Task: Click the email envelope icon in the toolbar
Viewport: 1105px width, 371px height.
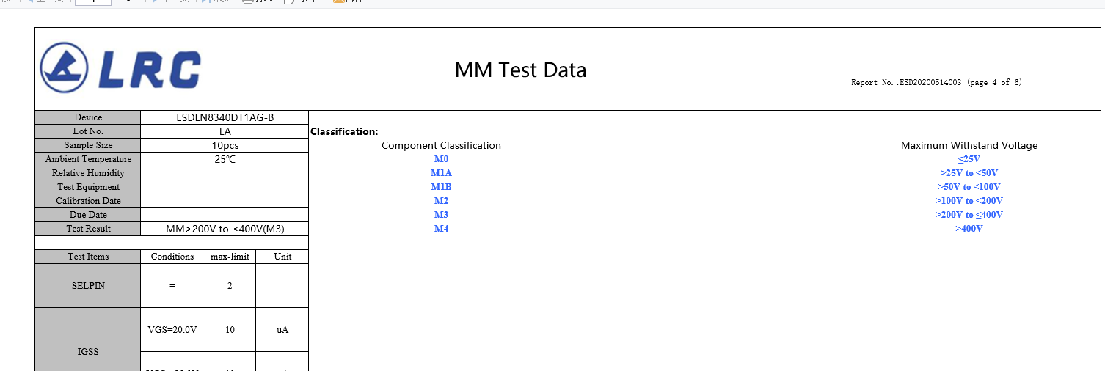Action: 338,1
